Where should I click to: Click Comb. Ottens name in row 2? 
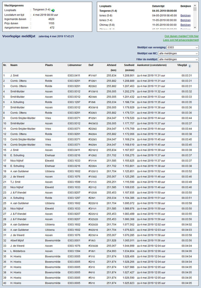click(18, 81)
